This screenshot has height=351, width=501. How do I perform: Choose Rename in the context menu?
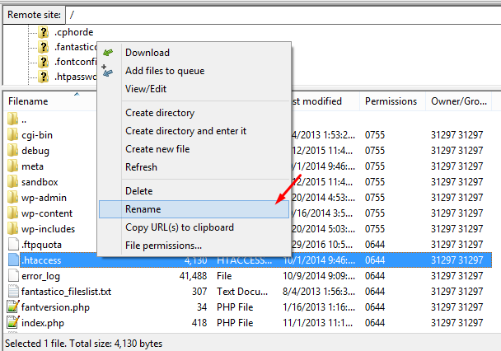[194, 209]
